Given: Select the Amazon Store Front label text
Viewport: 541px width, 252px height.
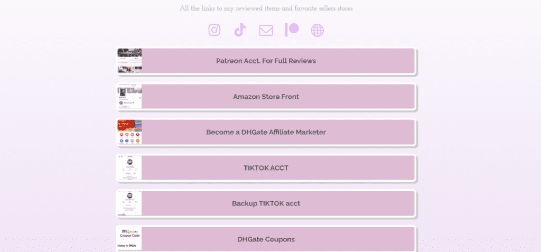Looking at the screenshot, I should [x=266, y=97].
